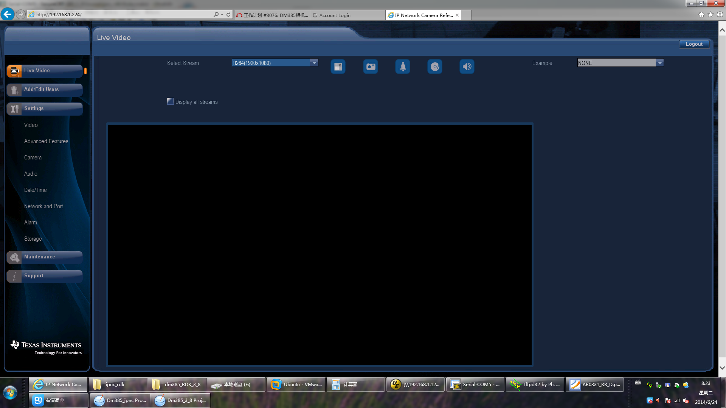This screenshot has height=408, width=726.
Task: Go to Network and Port settings
Action: pyautogui.click(x=43, y=206)
